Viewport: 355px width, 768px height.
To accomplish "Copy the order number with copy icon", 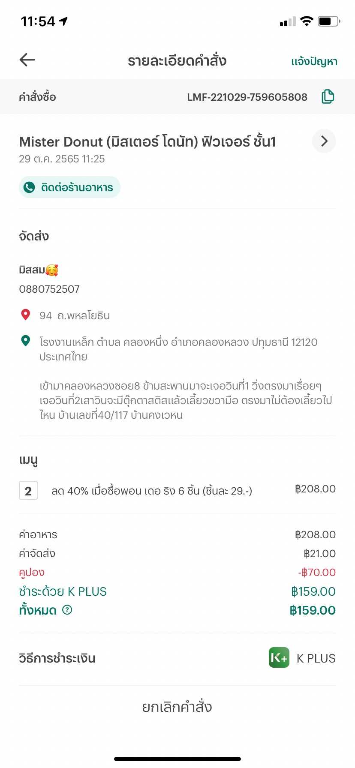I will (328, 97).
